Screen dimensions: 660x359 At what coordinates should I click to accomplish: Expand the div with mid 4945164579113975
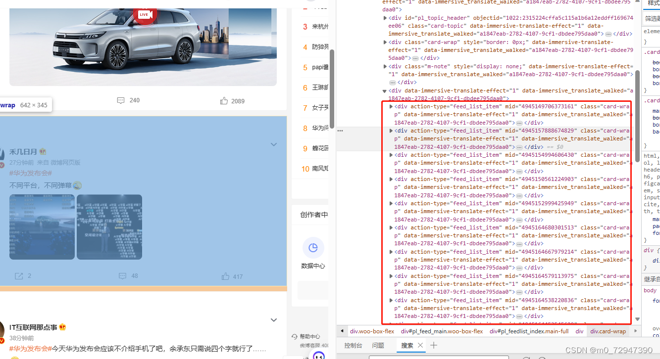pyautogui.click(x=391, y=276)
